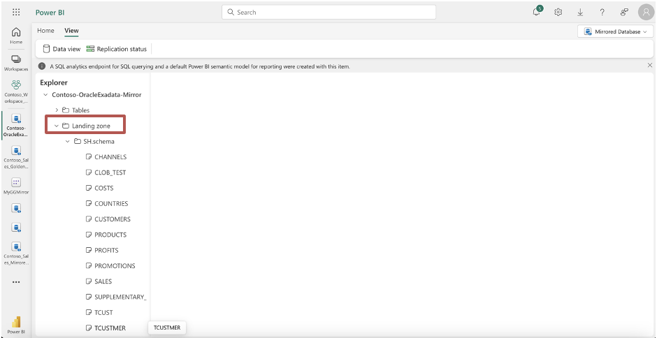Click the Data view button
The width and height of the screenshot is (657, 338).
pyautogui.click(x=62, y=49)
